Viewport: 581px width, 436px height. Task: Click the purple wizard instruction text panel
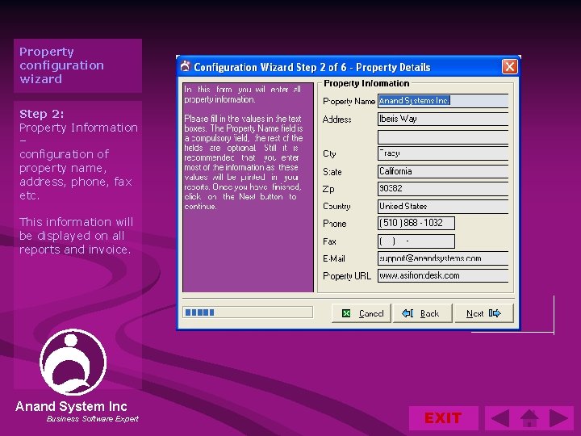(x=248, y=187)
